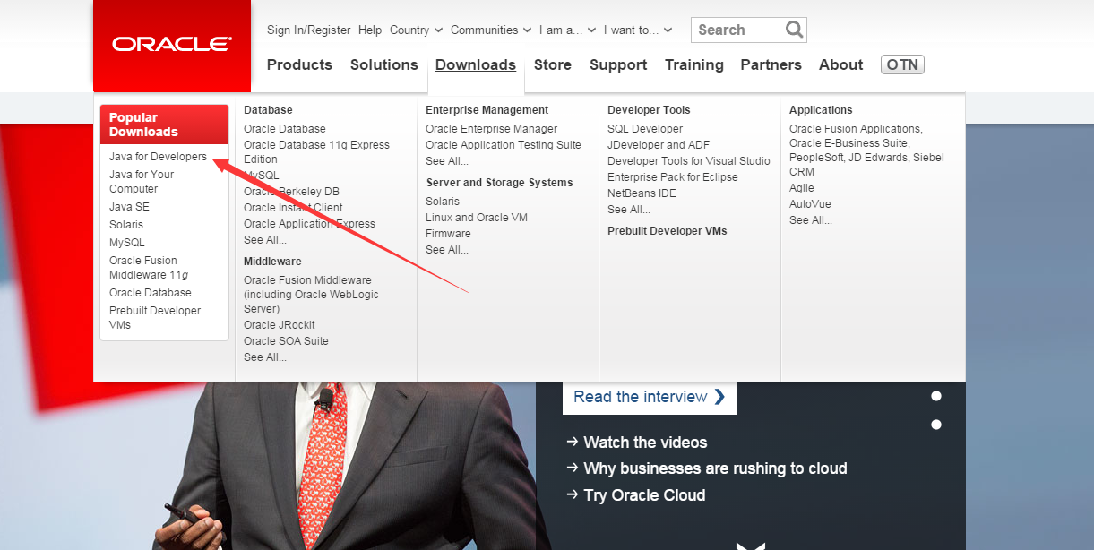Select Java for Developers

[158, 157]
